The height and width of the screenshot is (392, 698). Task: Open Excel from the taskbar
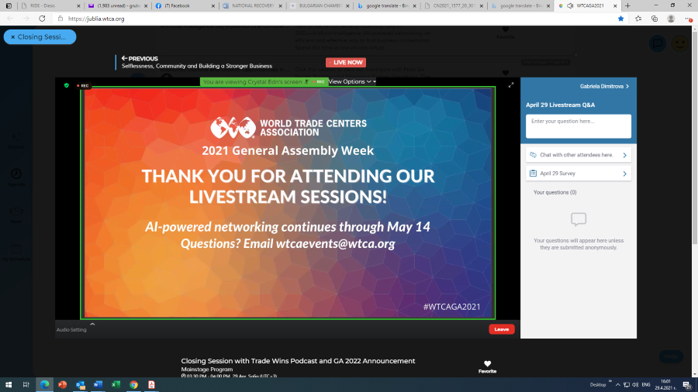click(x=116, y=384)
